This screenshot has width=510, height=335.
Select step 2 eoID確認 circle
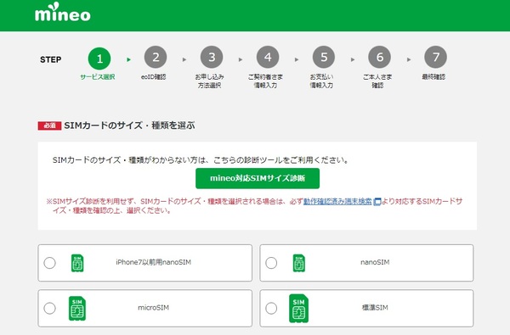click(156, 57)
